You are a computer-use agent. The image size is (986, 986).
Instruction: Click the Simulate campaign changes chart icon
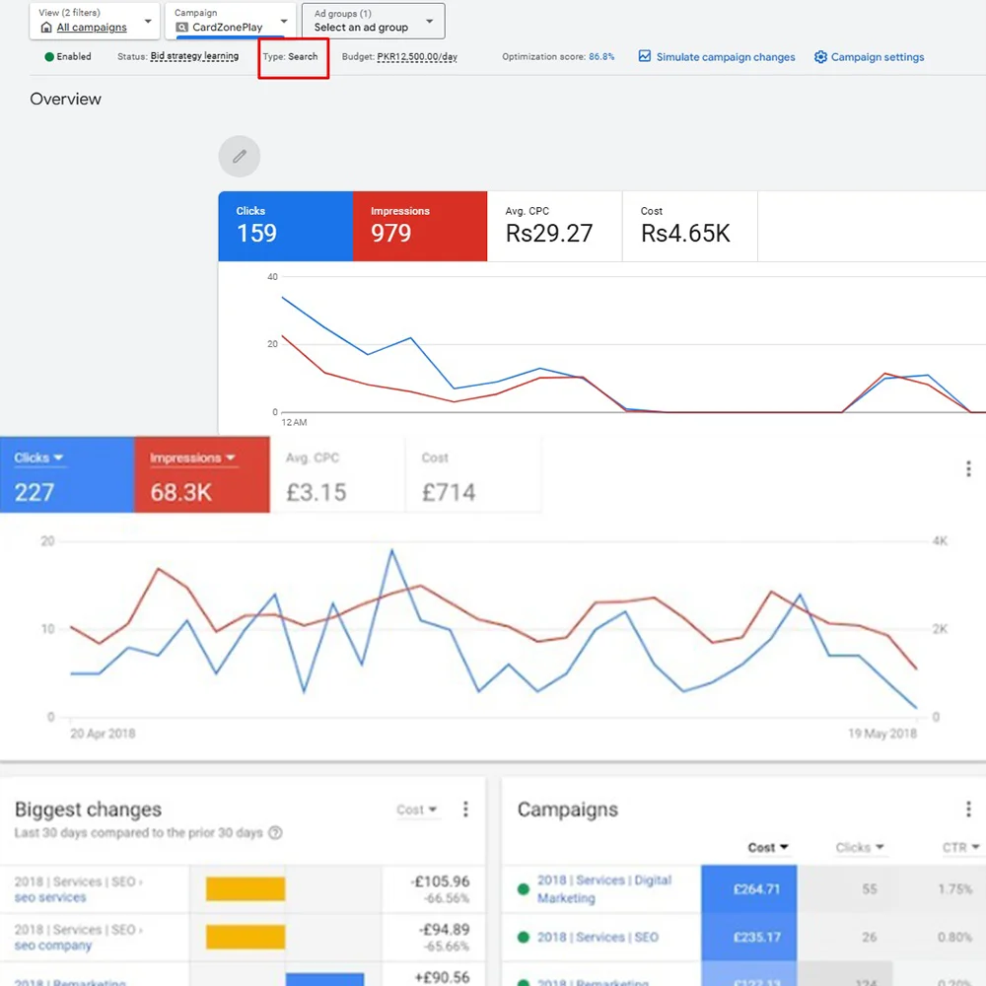644,57
